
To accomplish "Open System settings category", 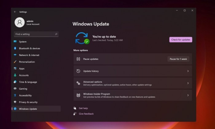I will (x=36, y=42).
